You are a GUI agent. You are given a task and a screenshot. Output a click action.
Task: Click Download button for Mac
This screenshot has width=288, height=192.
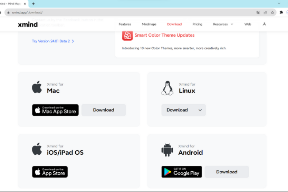(104, 110)
